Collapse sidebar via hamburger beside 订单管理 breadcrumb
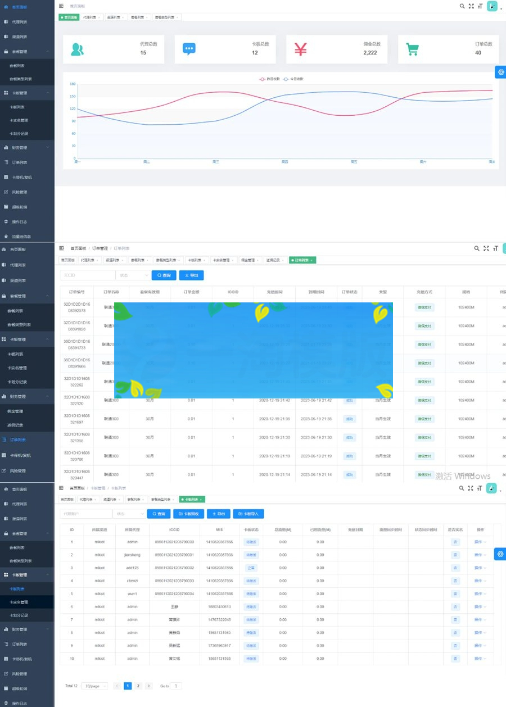Screen dimensions: 506x707 pyautogui.click(x=61, y=248)
